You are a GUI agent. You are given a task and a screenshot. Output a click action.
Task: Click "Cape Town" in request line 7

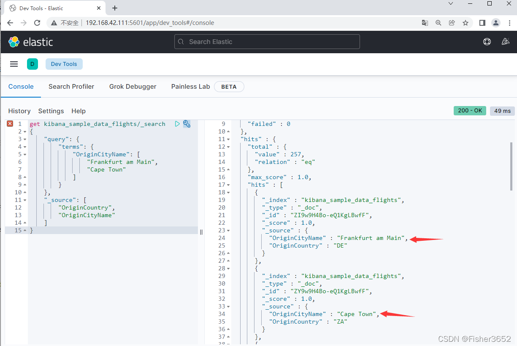[x=106, y=170]
